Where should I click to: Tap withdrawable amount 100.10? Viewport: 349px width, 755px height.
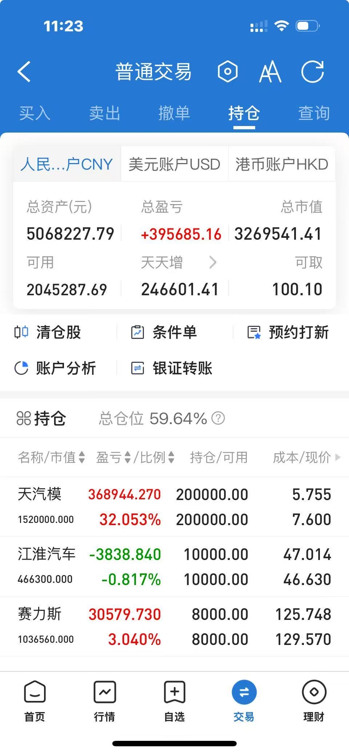point(297,289)
